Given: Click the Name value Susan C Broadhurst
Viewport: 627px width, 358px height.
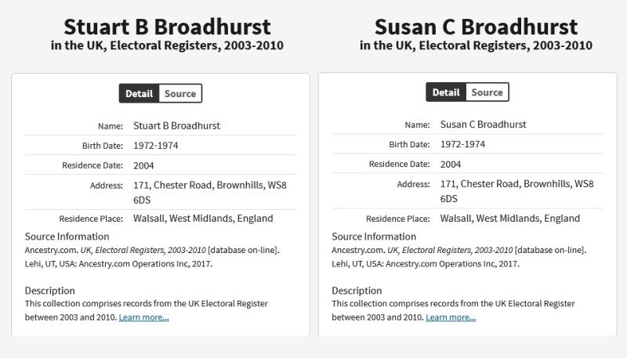Looking at the screenshot, I should coord(483,125).
